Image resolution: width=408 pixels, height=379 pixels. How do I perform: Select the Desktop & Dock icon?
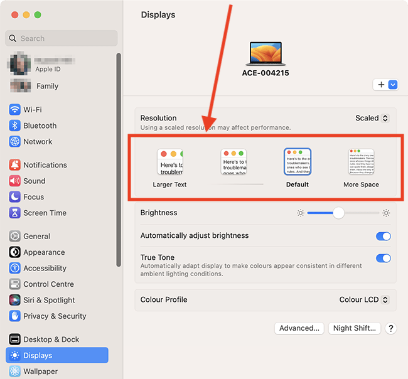[x=15, y=339]
